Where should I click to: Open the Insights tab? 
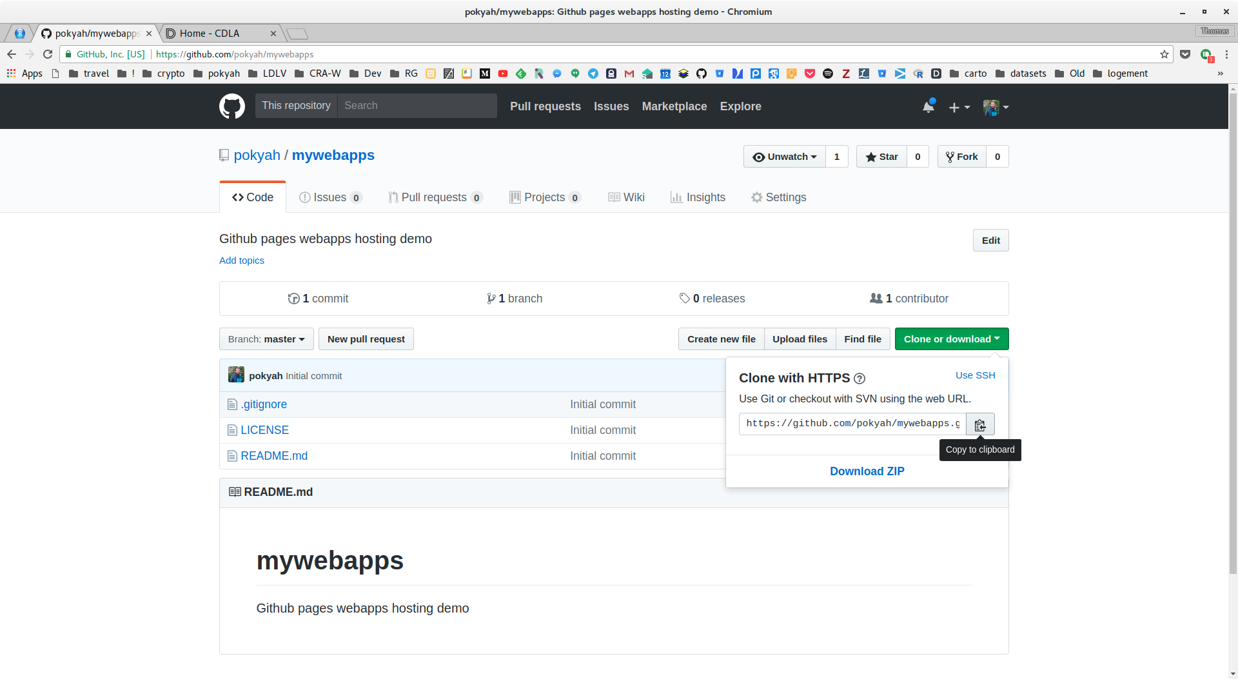(x=698, y=197)
